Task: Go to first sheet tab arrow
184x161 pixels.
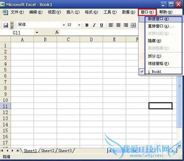Action: tap(2, 151)
